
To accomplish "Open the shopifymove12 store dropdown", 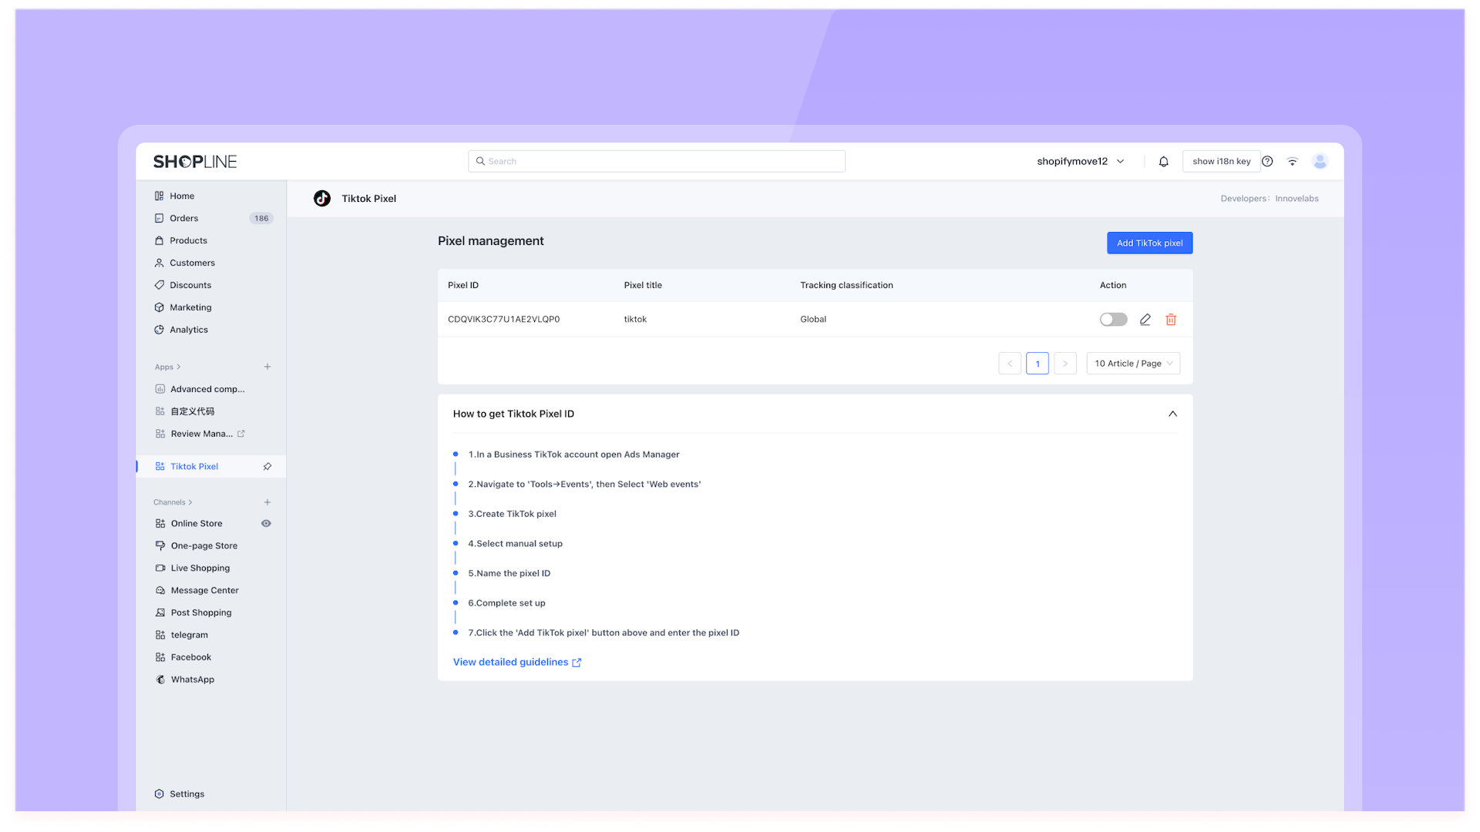I will (1080, 162).
